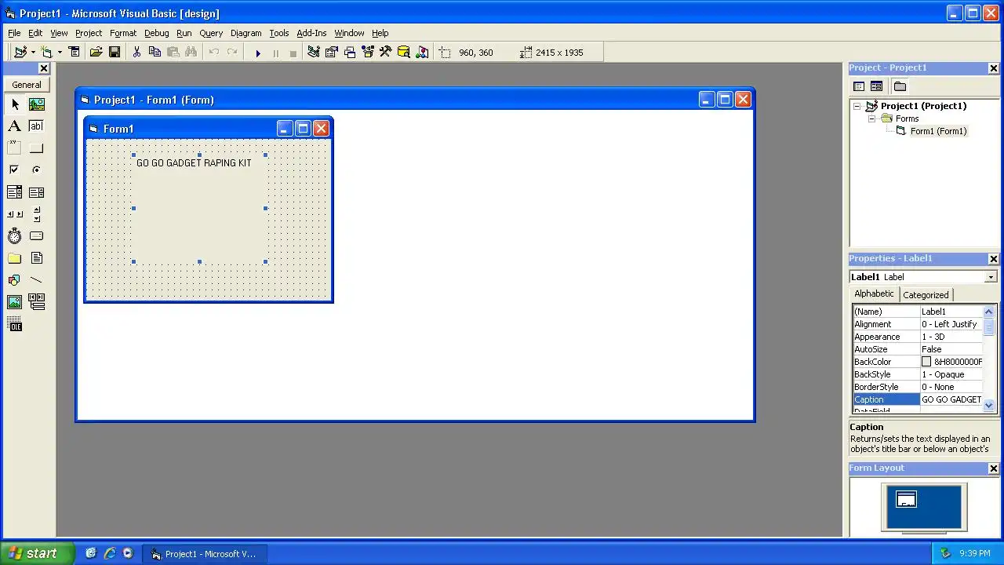Click the Cut scissors icon

point(136,53)
